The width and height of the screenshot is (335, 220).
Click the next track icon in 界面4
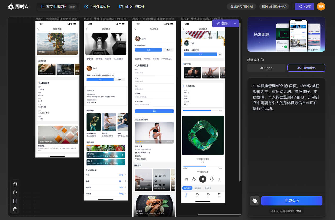[219, 179]
